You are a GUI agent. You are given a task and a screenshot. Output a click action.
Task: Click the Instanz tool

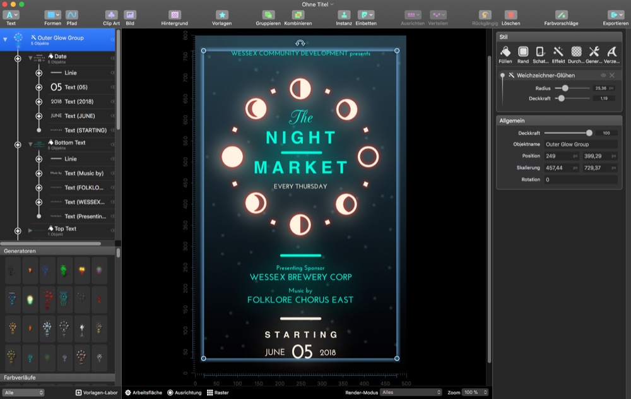(x=344, y=18)
